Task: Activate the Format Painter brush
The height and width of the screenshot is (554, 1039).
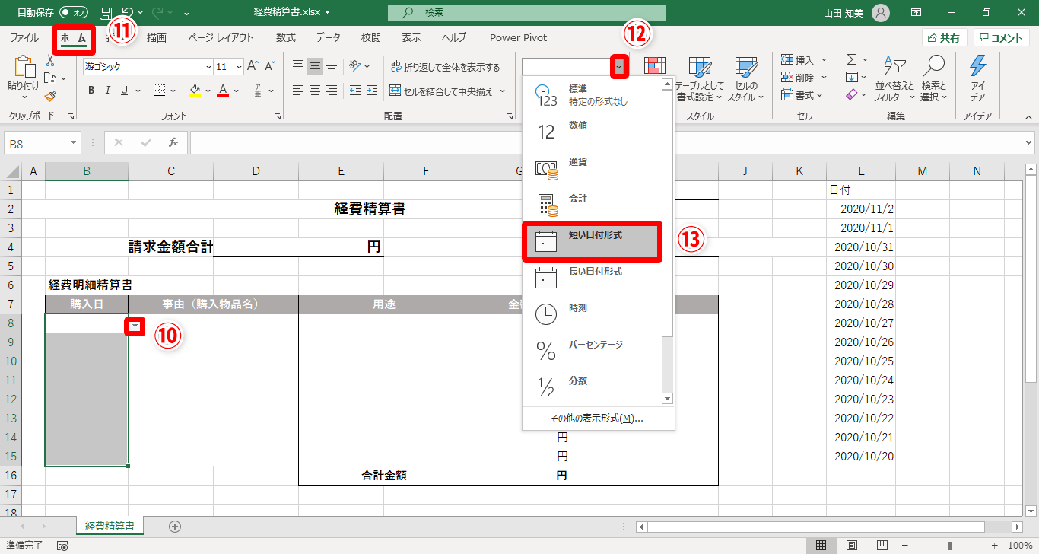Action: click(x=51, y=96)
